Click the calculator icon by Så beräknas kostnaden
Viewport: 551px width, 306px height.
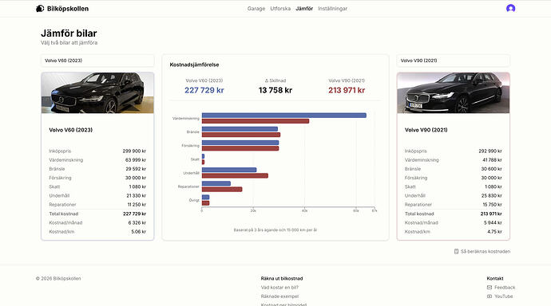(456, 251)
